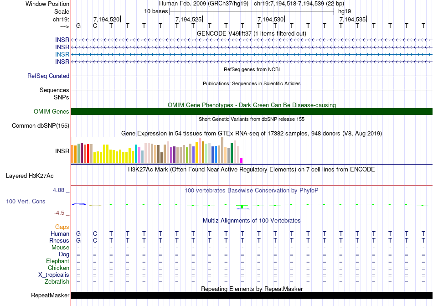Click the magenta bar in GTEx expression chart

pyautogui.click(x=242, y=160)
